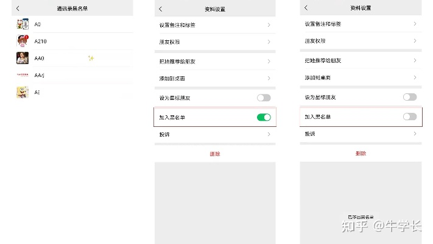Open 设置备注和标签 label on right screen
This screenshot has height=244, width=433.
(x=323, y=24)
